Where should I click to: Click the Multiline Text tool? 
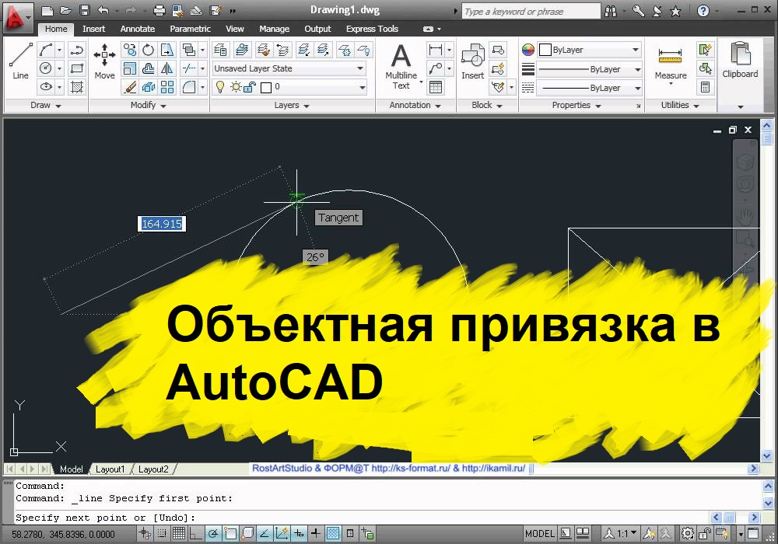401,66
